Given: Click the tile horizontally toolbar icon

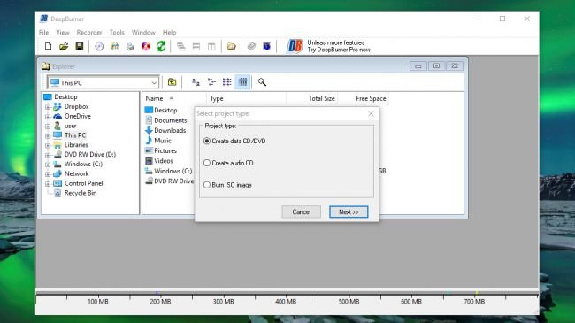Looking at the screenshot, I should tap(196, 47).
